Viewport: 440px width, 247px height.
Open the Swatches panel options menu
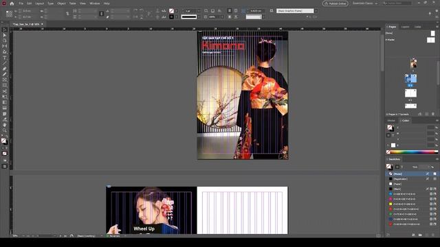(437, 159)
